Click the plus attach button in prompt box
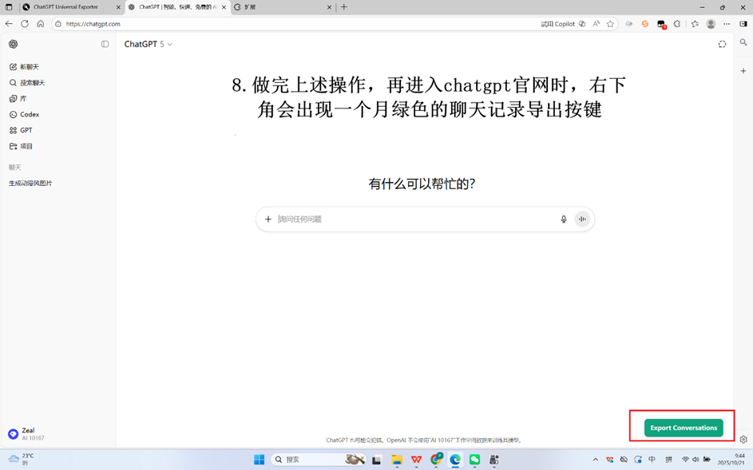 pyautogui.click(x=268, y=219)
